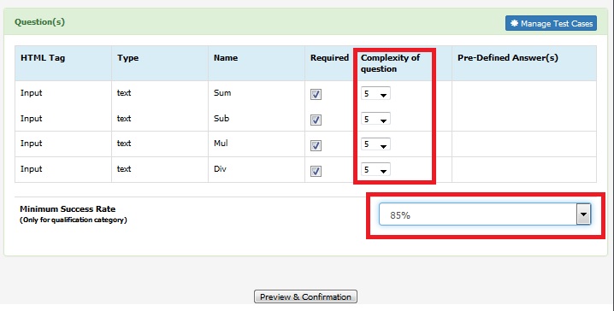Click 'text' type in the Div row

click(x=124, y=169)
